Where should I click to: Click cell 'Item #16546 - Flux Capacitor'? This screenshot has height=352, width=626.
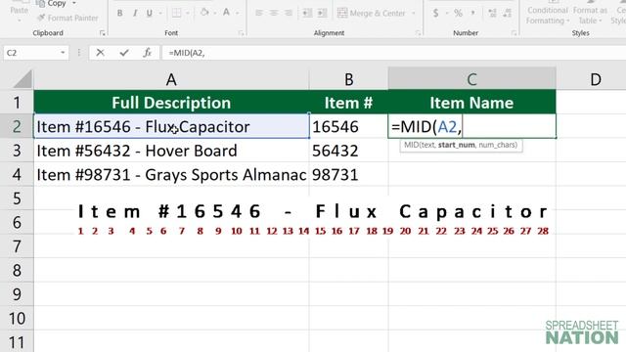coord(171,126)
